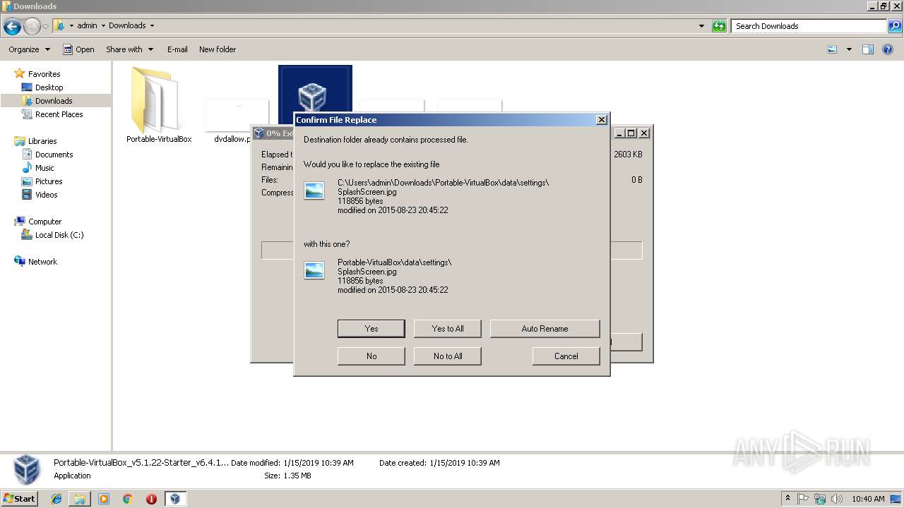904x508 pixels.
Task: Create a New folder
Action: [x=218, y=49]
